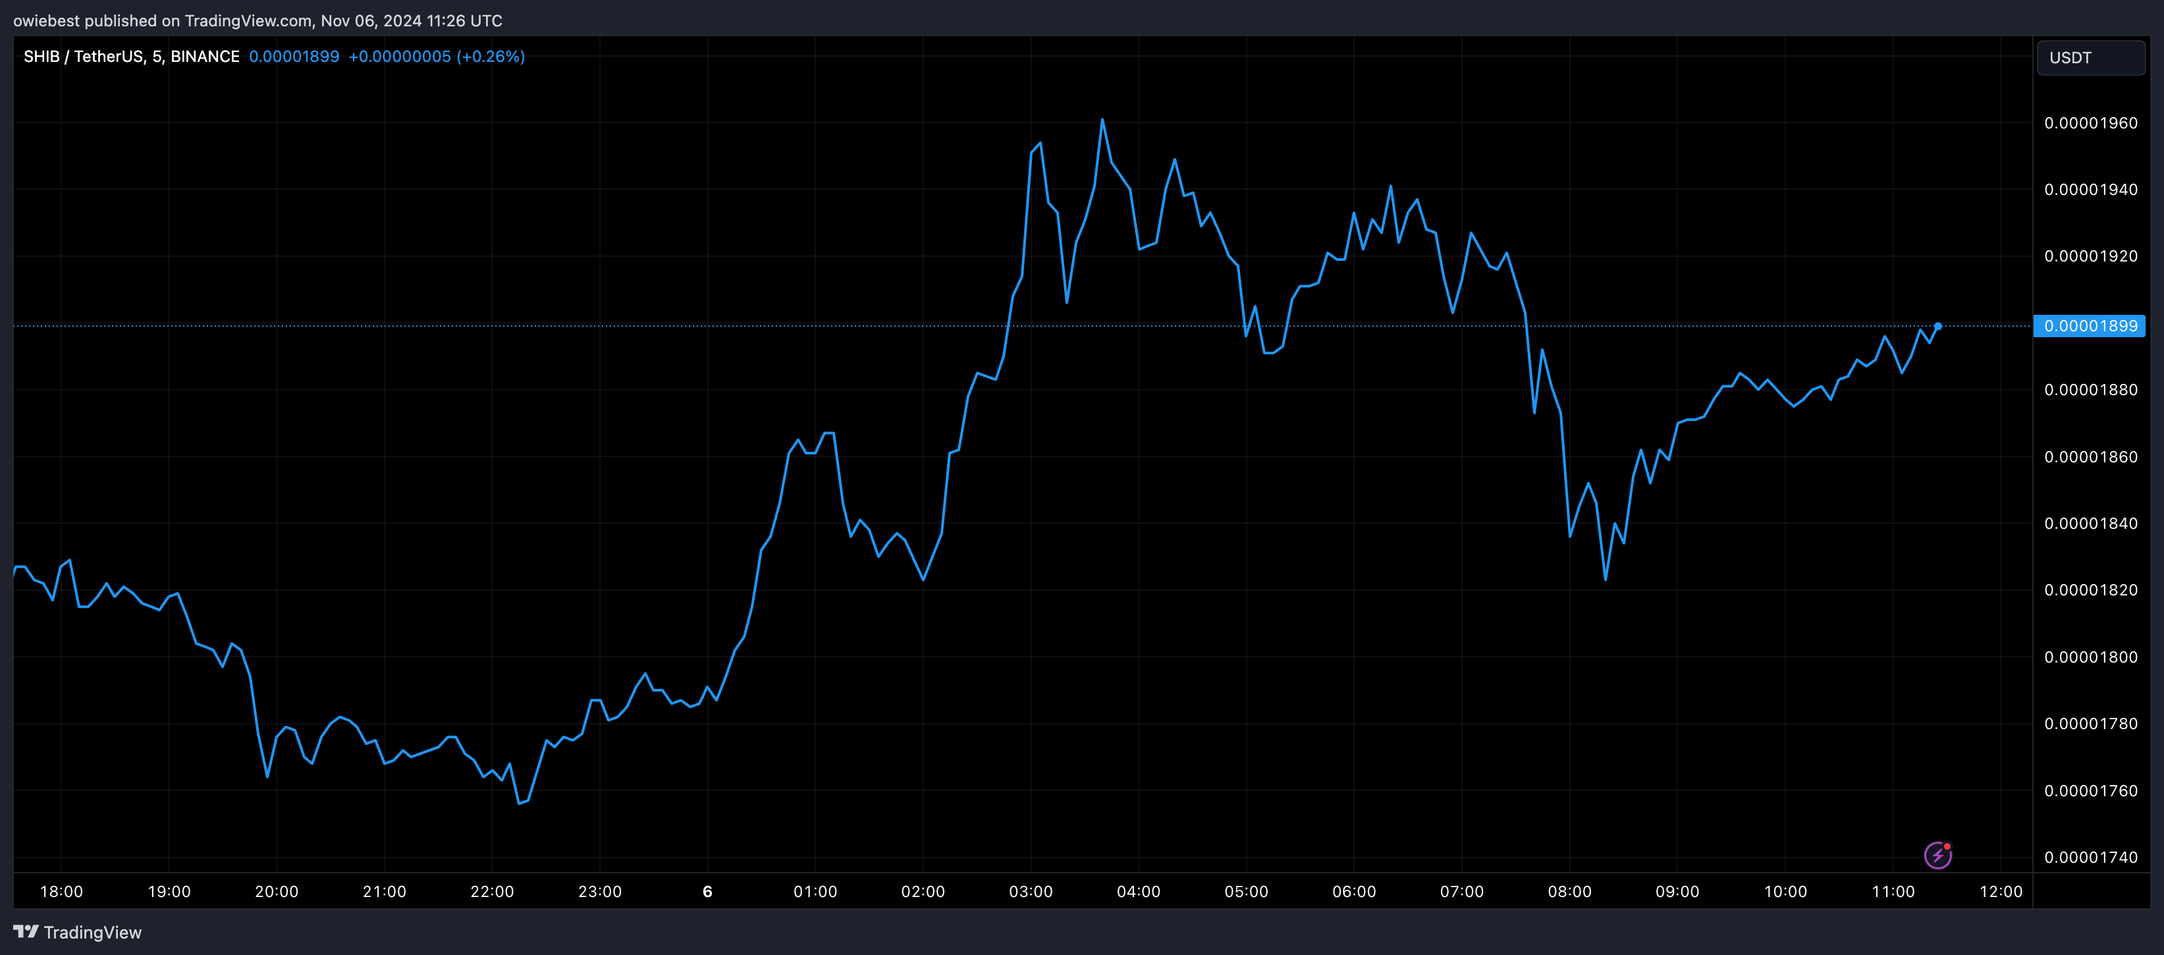Click the 0.00001840 price axis label
Viewport: 2164px width, 955px height.
tap(2091, 524)
